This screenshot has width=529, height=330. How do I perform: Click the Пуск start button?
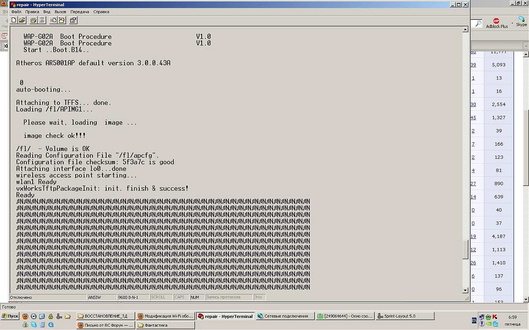click(x=10, y=316)
